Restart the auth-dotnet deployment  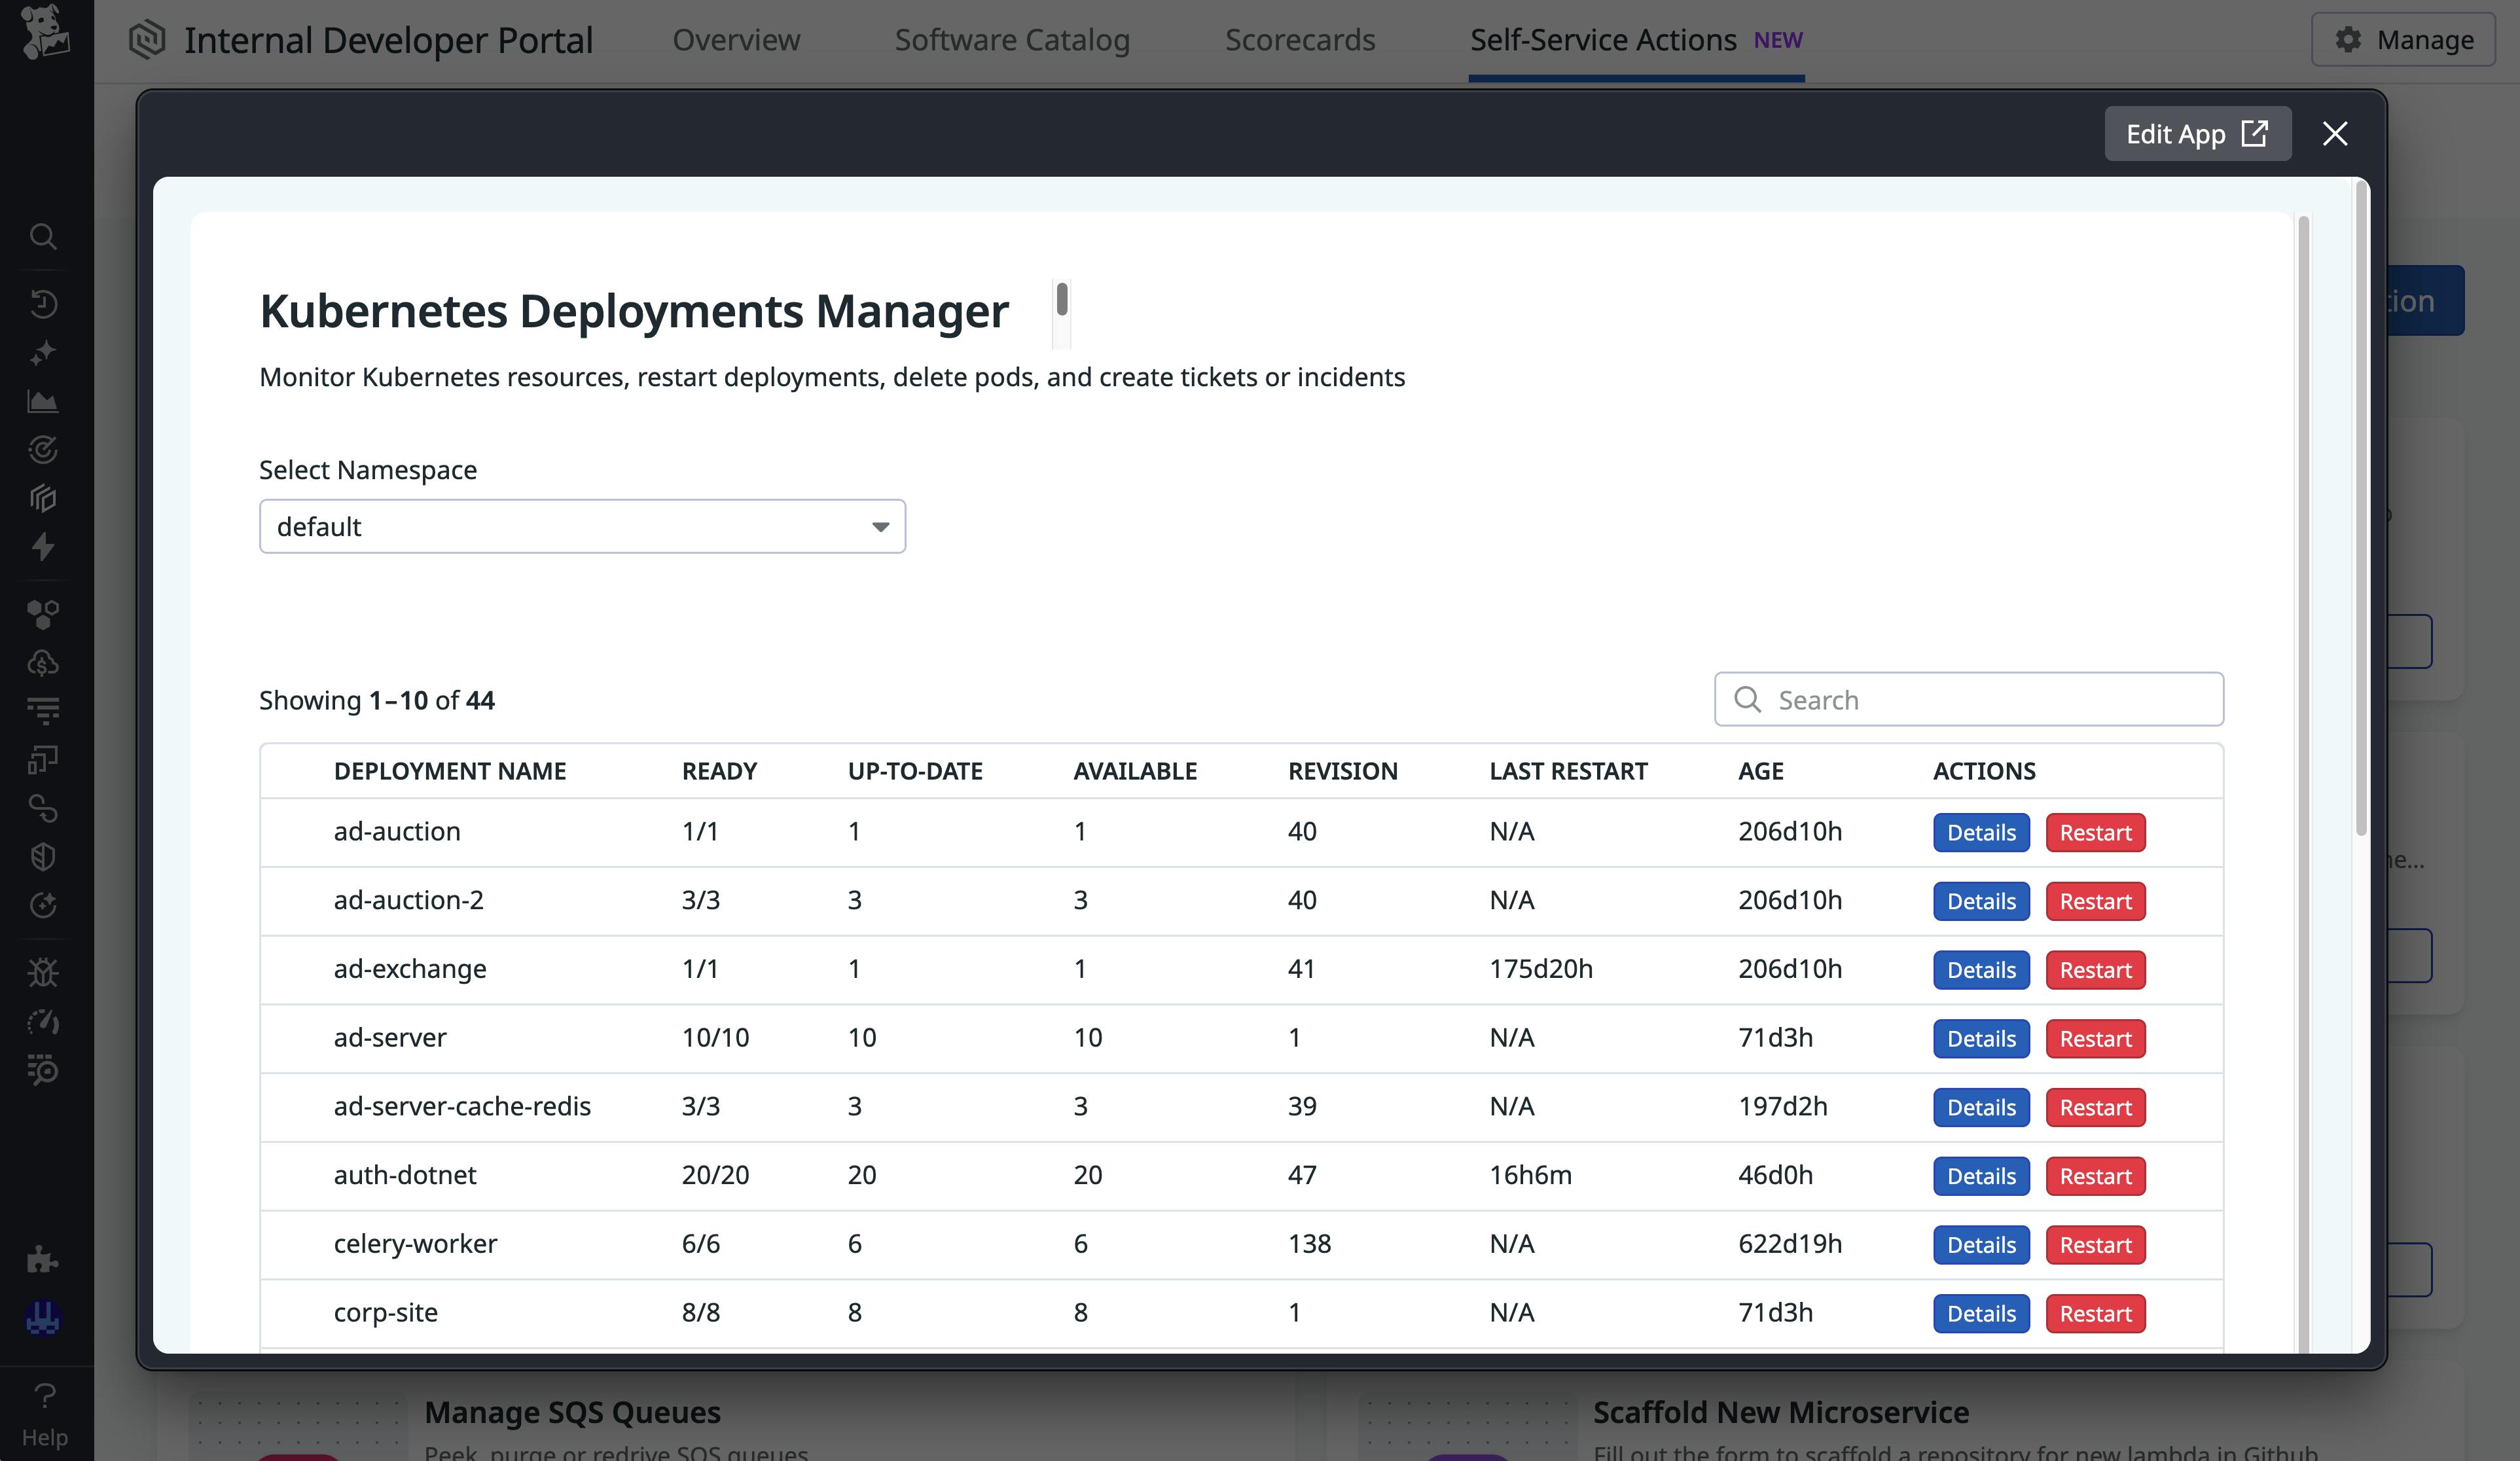point(2095,1176)
